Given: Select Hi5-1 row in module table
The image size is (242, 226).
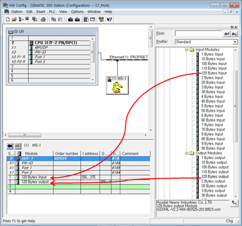Looking at the screenshot, I should pyautogui.click(x=79, y=158).
